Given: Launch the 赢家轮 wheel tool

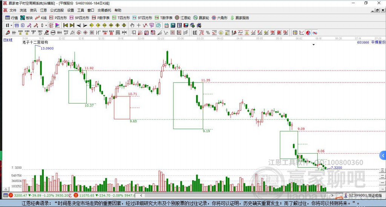Looking at the screenshot, I should 201,18.
